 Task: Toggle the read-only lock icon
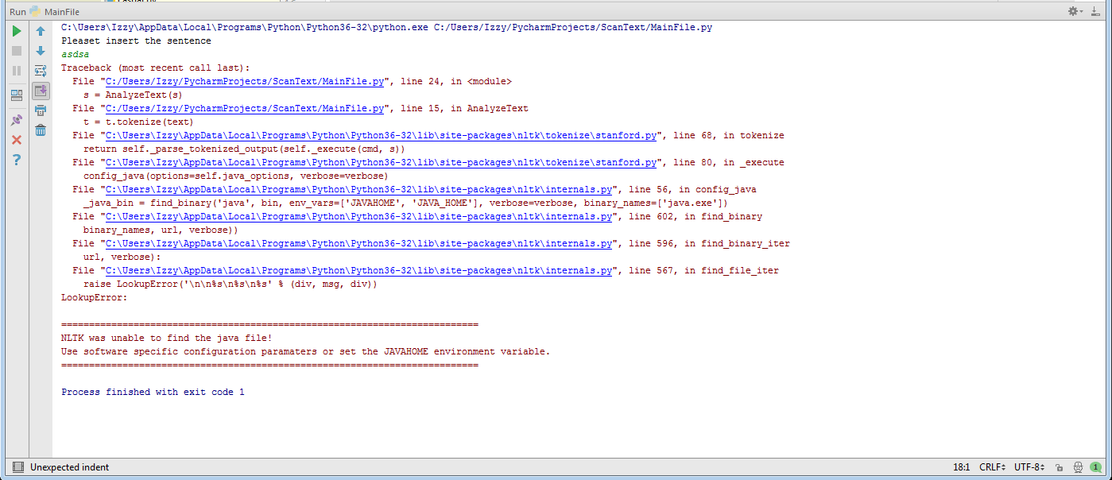coord(1059,467)
